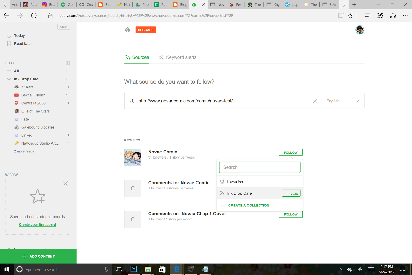Open the Nattosoup Studio Art feed

40,143
